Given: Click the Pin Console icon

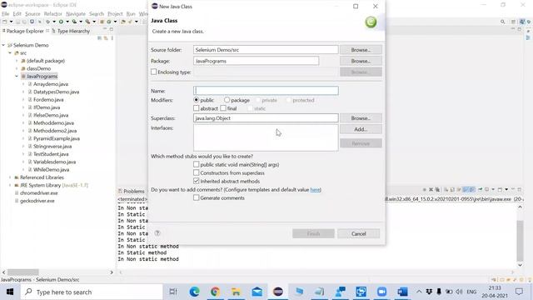Looking at the screenshot, I should pos(481,189).
